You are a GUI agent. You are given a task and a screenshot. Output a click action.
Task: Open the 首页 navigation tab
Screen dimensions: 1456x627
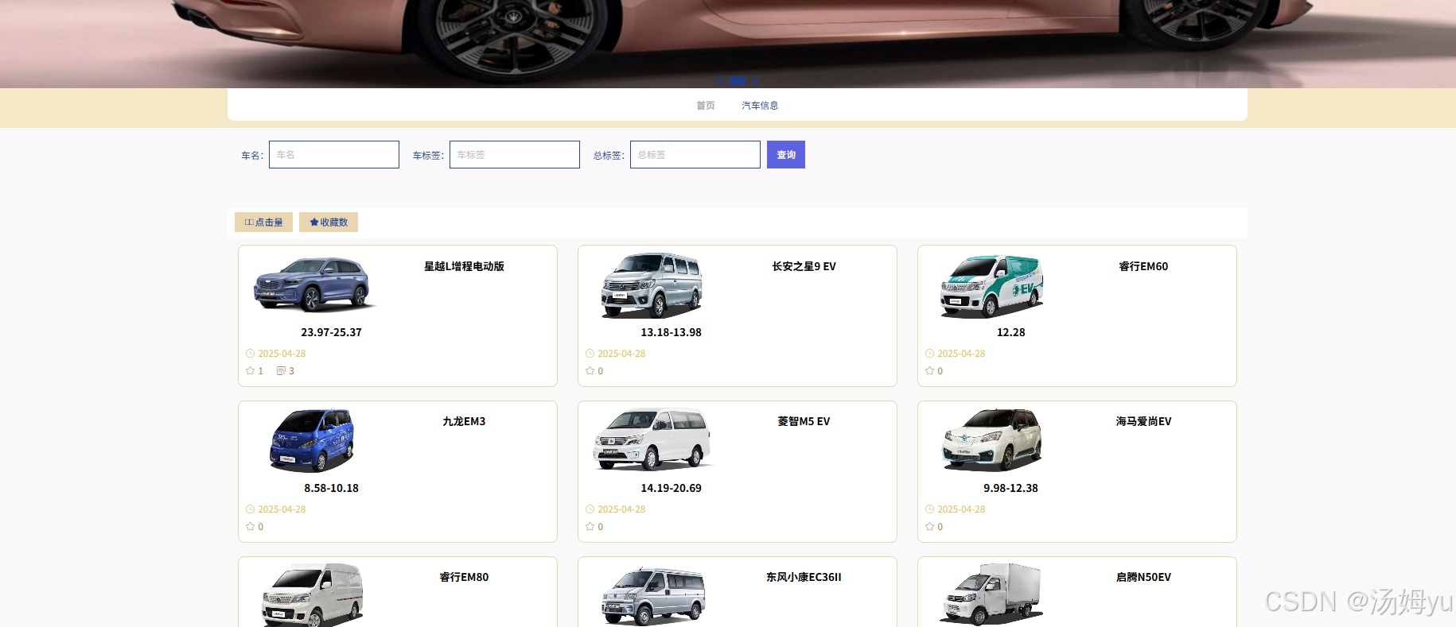[x=706, y=105]
